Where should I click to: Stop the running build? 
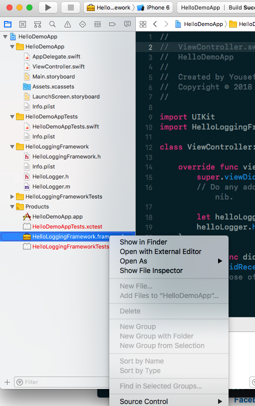70,7
